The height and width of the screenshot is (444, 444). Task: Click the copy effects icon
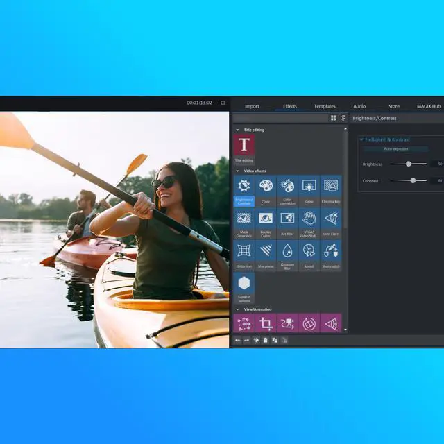coord(275,340)
